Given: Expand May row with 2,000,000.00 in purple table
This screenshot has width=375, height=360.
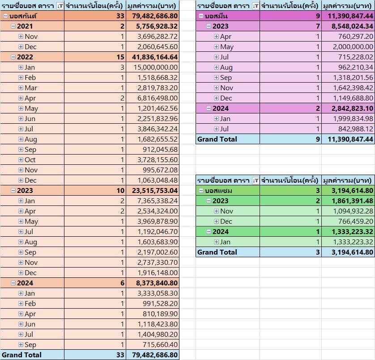Looking at the screenshot, I should pyautogui.click(x=217, y=47).
